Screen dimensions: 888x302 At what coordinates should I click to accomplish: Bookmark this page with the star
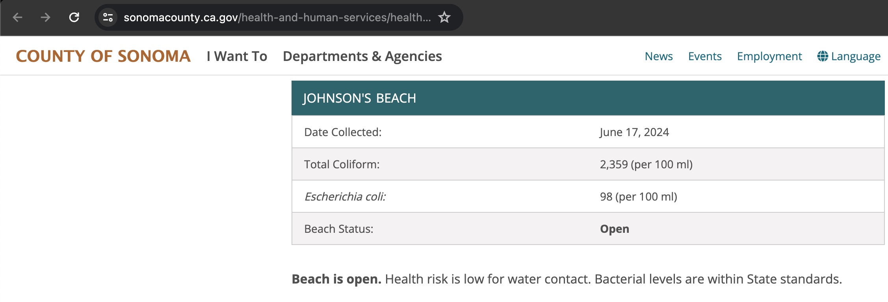tap(444, 17)
